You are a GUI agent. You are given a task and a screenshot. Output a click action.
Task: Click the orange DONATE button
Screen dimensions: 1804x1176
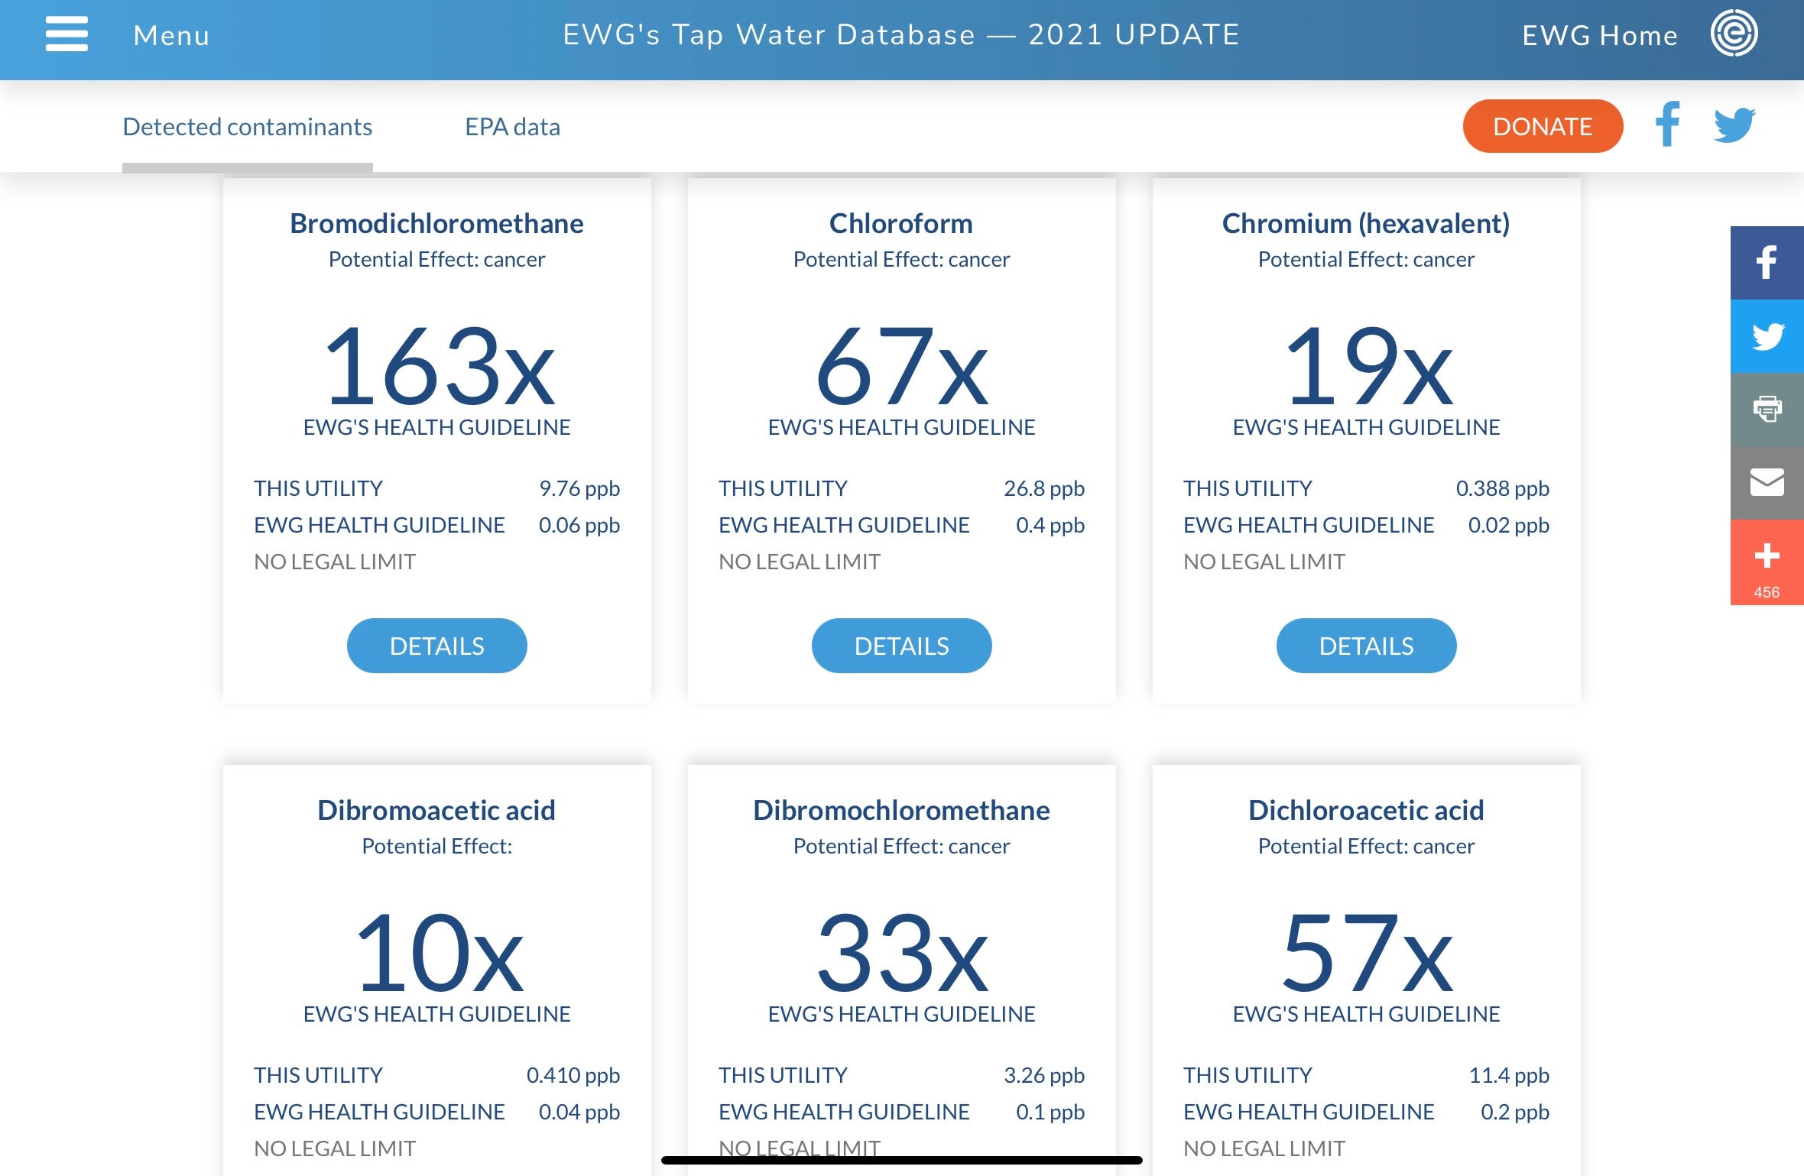tap(1543, 126)
